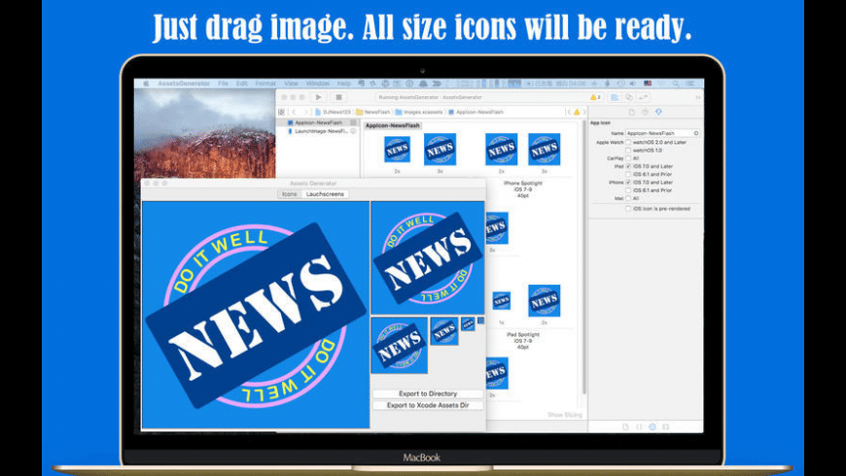The height and width of the screenshot is (476, 846).
Task: Toggle iPhone iOS 6.1 and Prior checkbox
Action: pyautogui.click(x=628, y=190)
